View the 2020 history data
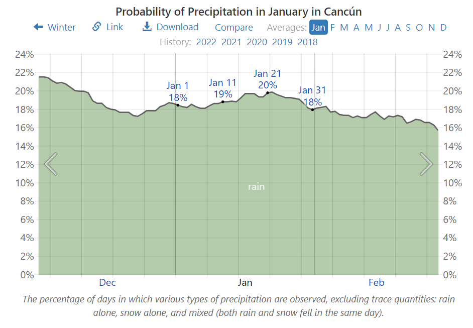This screenshot has width=473, height=328. (x=257, y=42)
